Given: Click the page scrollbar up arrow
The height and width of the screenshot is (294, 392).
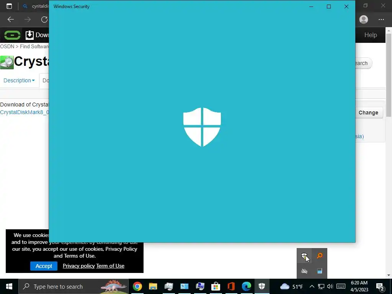Looking at the screenshot, I should (389, 30).
